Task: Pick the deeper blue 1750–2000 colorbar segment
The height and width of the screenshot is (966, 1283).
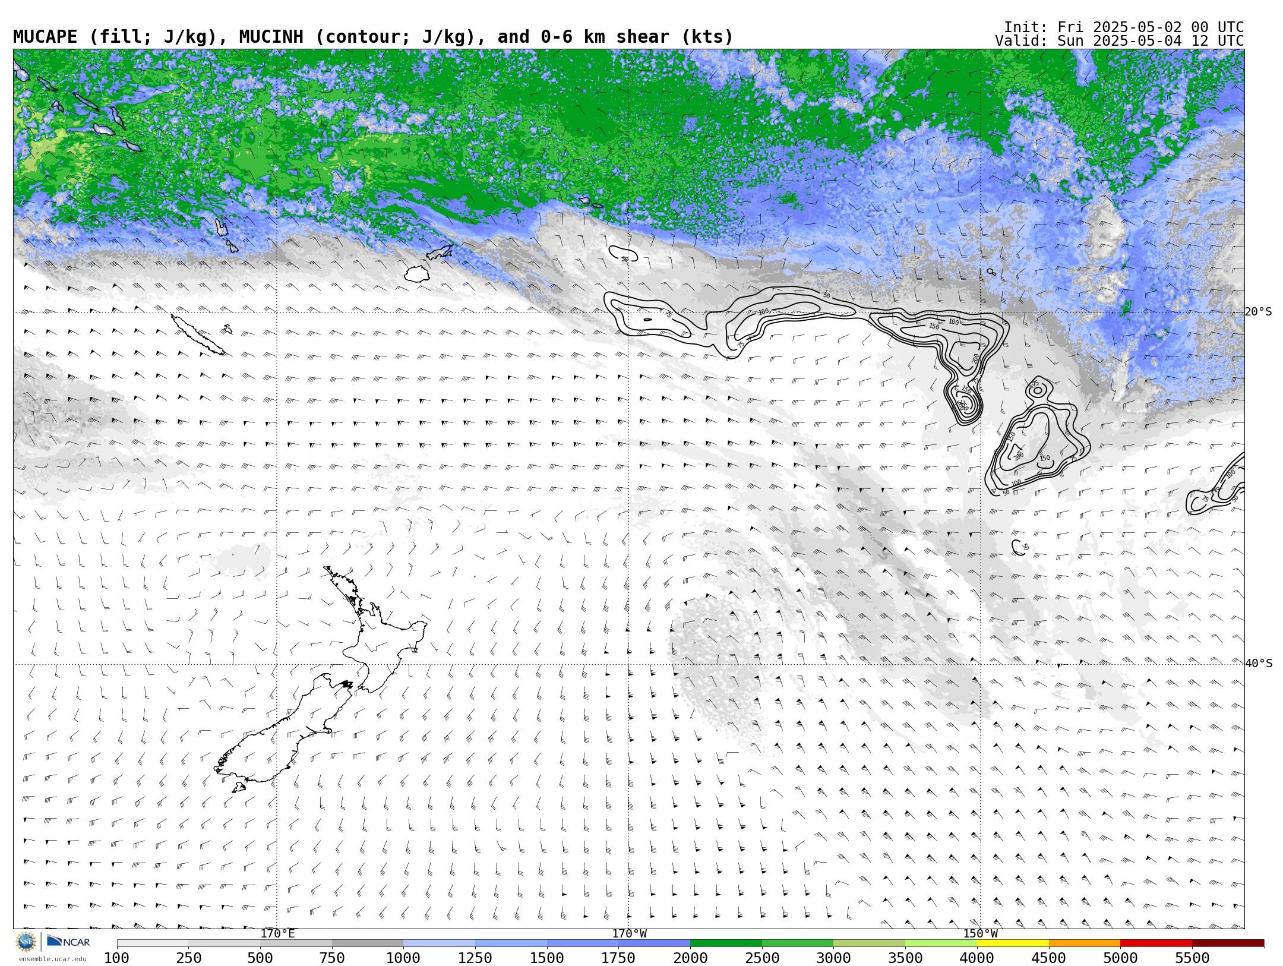Action: [654, 943]
